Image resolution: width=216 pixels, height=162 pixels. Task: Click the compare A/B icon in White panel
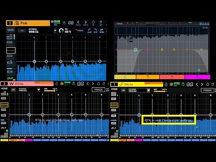[x=81, y=84]
